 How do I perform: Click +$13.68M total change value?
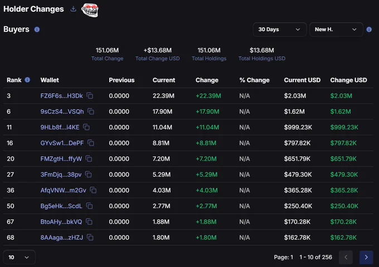point(158,50)
